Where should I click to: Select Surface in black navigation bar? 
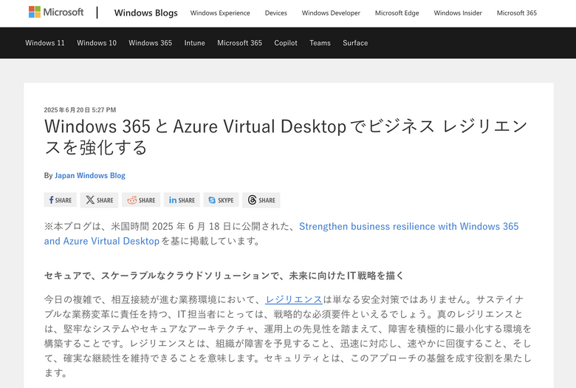pyautogui.click(x=355, y=43)
